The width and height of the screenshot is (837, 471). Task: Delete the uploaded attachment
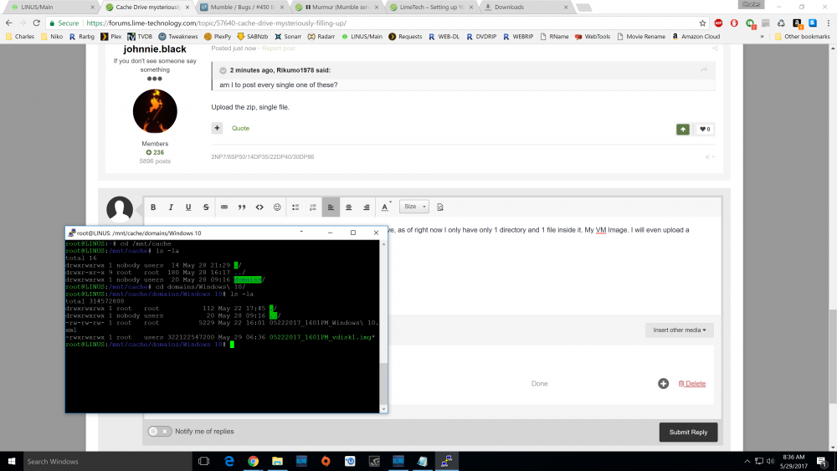click(x=692, y=383)
